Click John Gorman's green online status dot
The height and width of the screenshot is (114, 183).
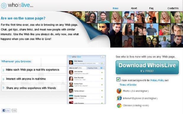click(x=102, y=73)
